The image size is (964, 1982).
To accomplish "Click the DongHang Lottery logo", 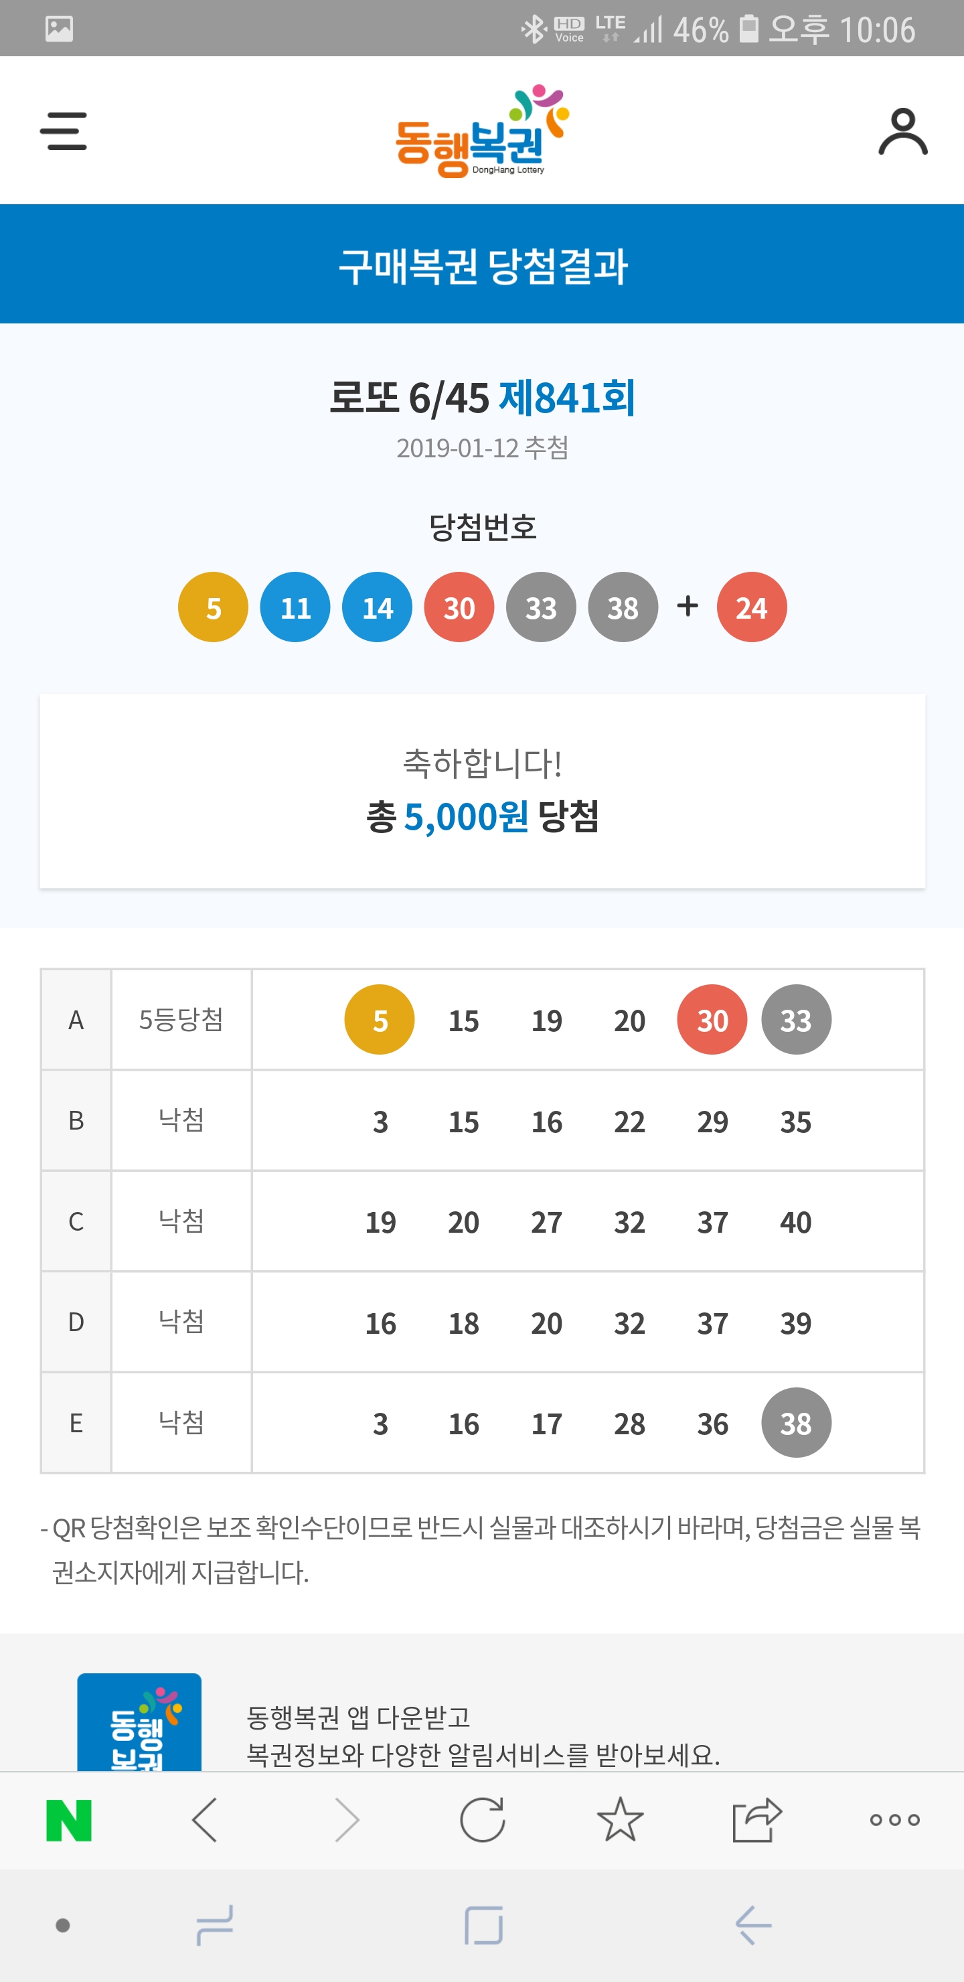I will [483, 131].
